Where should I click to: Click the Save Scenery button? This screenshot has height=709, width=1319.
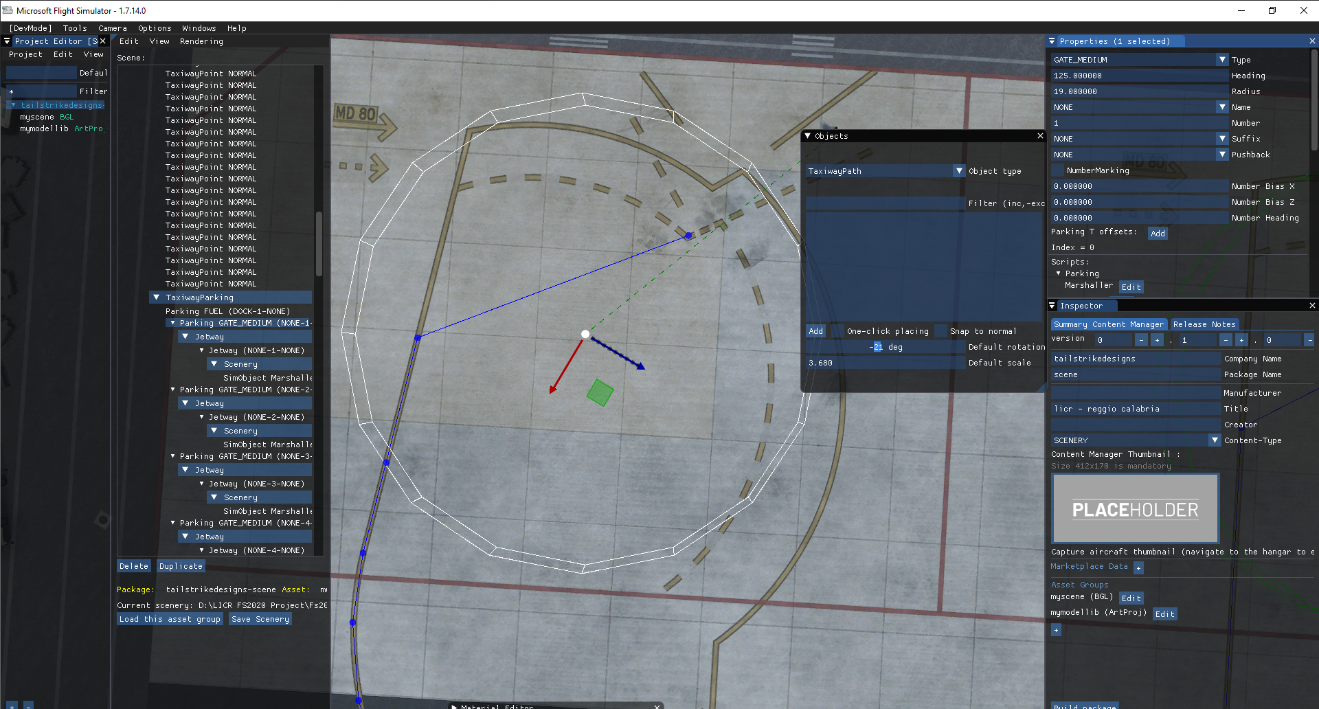pyautogui.click(x=260, y=619)
